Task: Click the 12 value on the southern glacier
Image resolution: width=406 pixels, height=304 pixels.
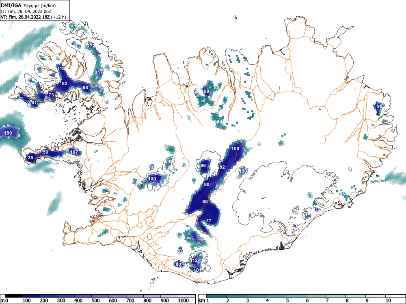Action: point(195,260)
